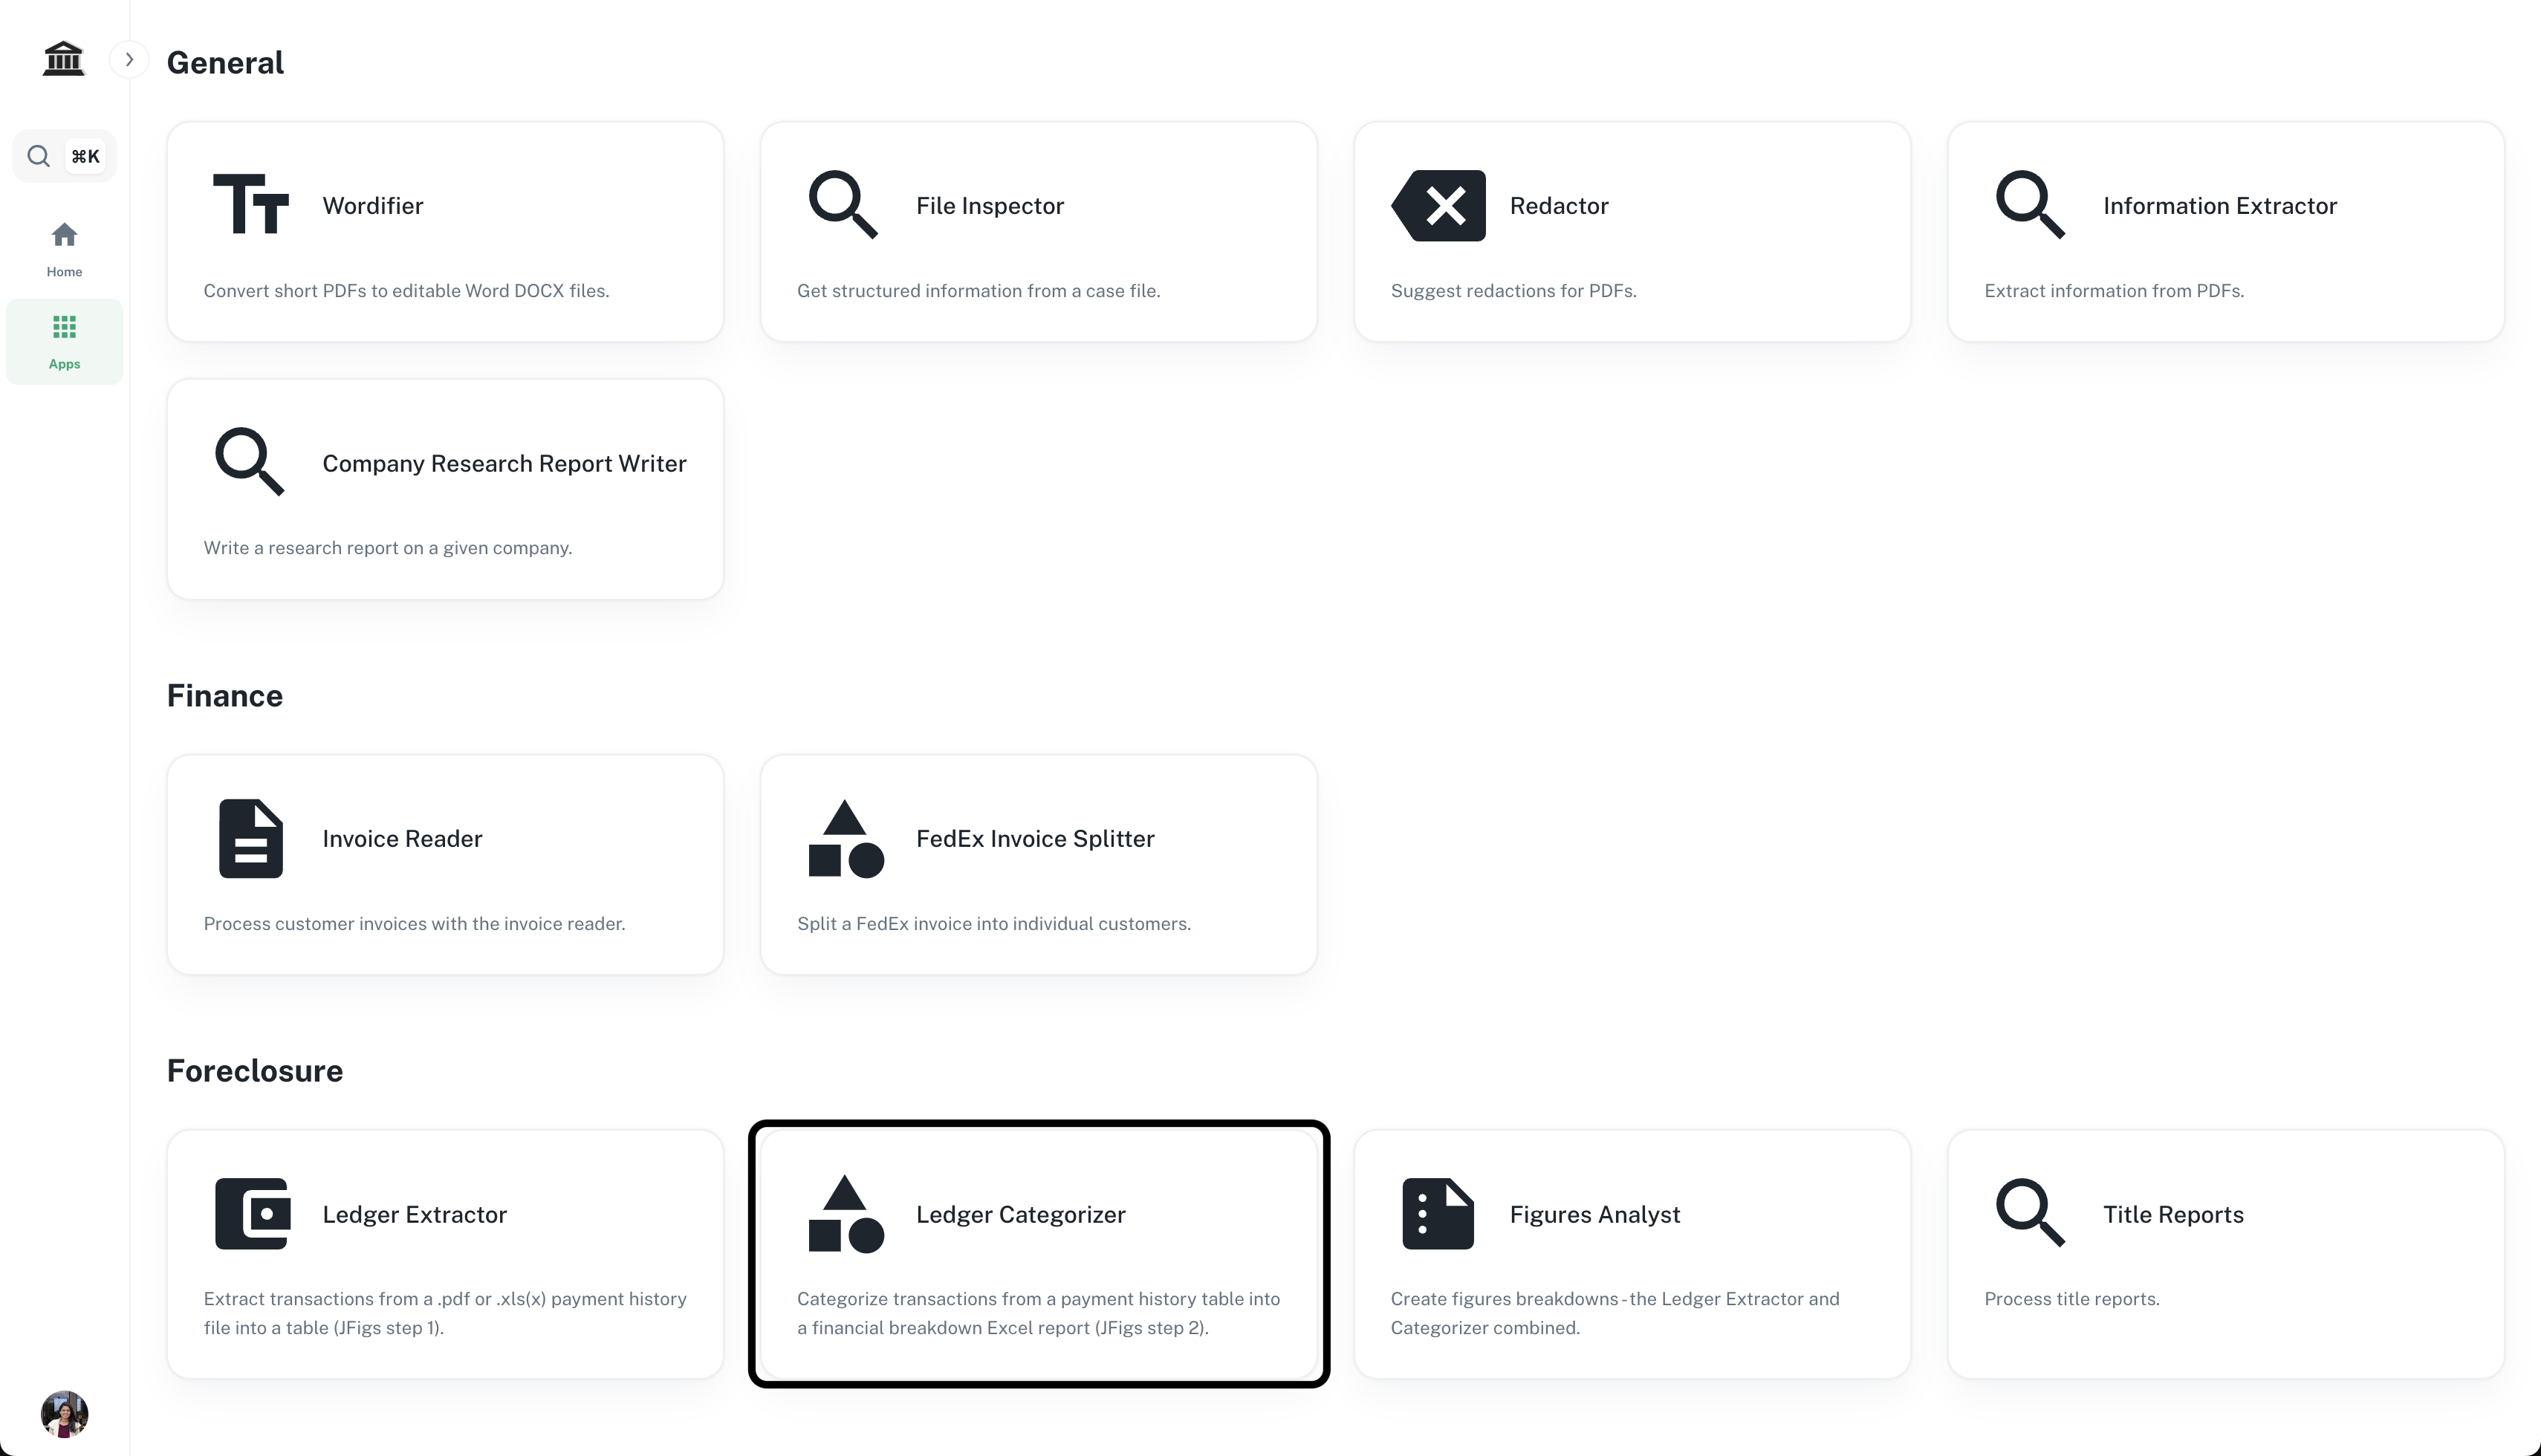
Task: Select the Apps sidebar tab
Action: (x=64, y=341)
